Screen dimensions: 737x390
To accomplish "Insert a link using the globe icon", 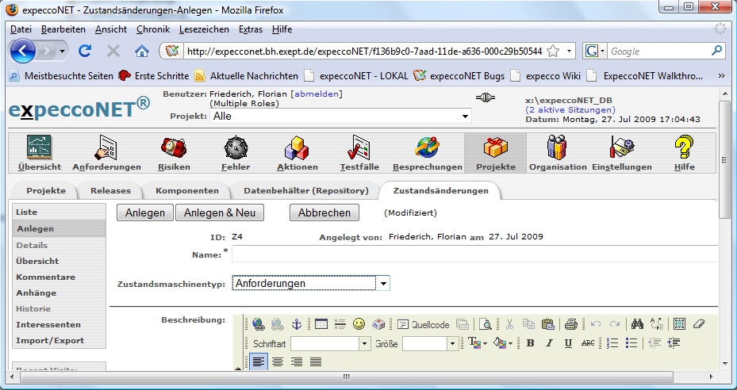I will coord(259,324).
